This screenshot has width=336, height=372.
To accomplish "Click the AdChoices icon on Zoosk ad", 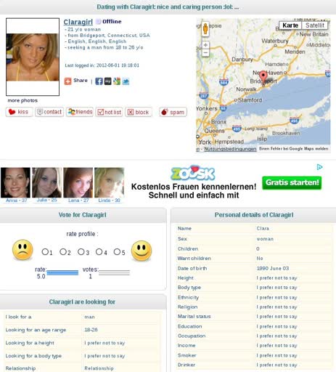I will [x=319, y=167].
